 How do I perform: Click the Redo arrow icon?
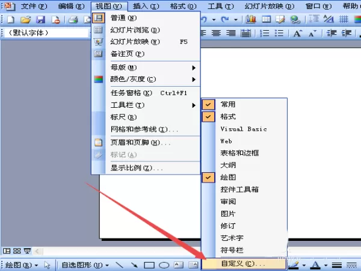[x=225, y=20]
